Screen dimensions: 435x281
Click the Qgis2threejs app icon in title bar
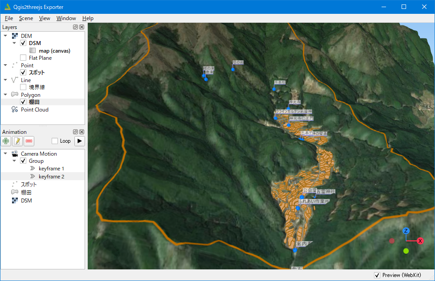point(8,7)
